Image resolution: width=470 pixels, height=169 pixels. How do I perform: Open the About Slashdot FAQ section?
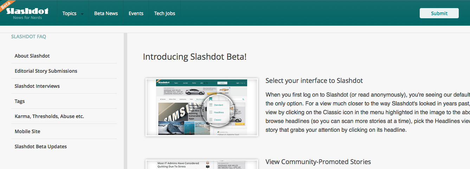coord(32,56)
